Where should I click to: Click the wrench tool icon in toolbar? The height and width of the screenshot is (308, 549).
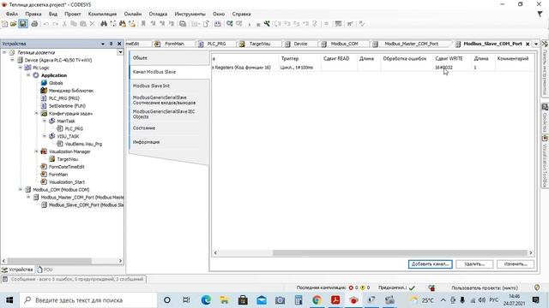coord(267,24)
